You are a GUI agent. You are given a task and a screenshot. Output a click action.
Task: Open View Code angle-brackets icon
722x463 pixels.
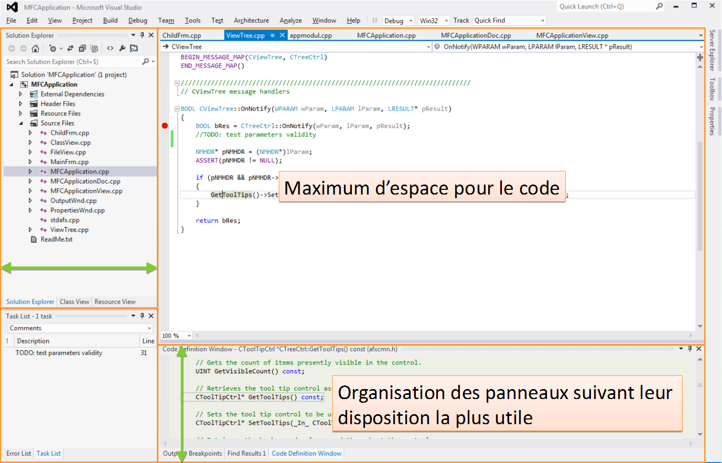[x=110, y=48]
